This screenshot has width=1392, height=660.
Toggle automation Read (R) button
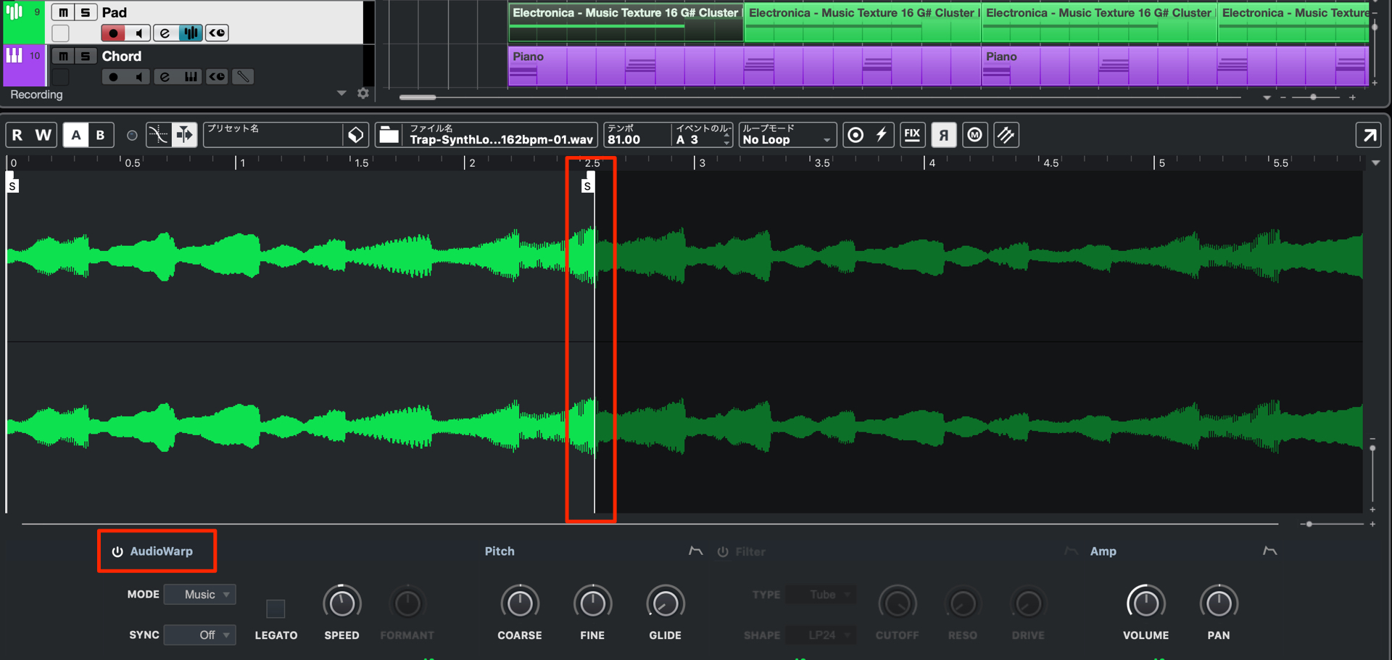(17, 135)
